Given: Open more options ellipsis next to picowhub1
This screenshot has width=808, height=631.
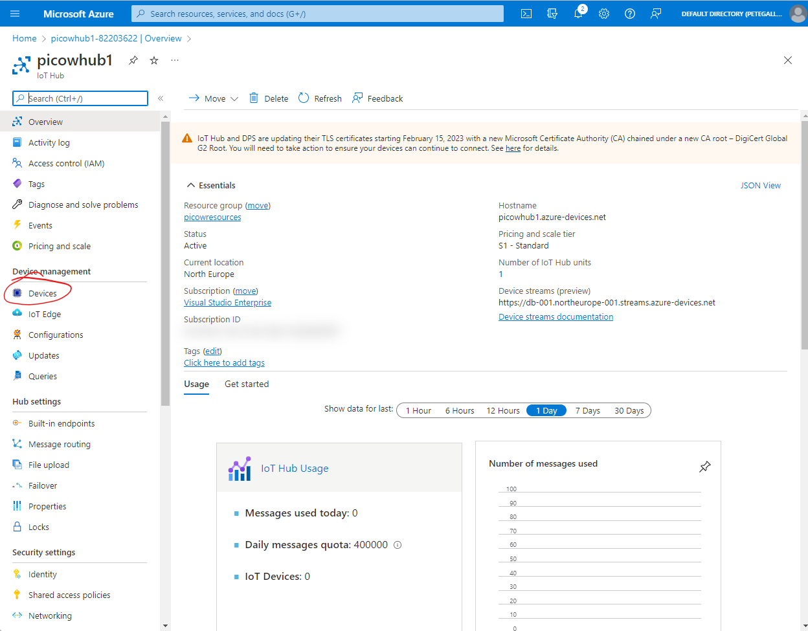Looking at the screenshot, I should point(175,60).
